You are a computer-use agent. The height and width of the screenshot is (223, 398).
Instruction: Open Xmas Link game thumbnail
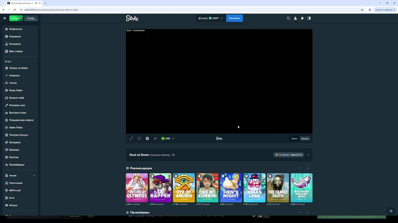click(x=254, y=188)
